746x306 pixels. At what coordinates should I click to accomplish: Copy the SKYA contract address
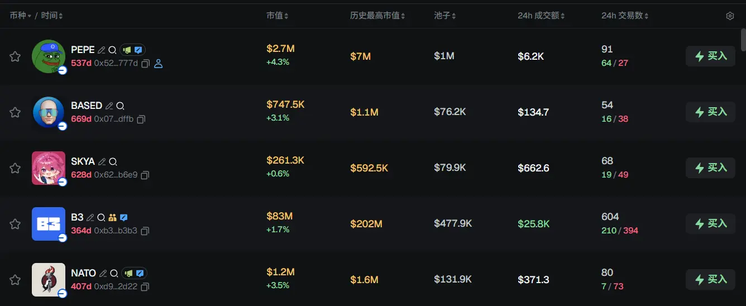(x=145, y=175)
